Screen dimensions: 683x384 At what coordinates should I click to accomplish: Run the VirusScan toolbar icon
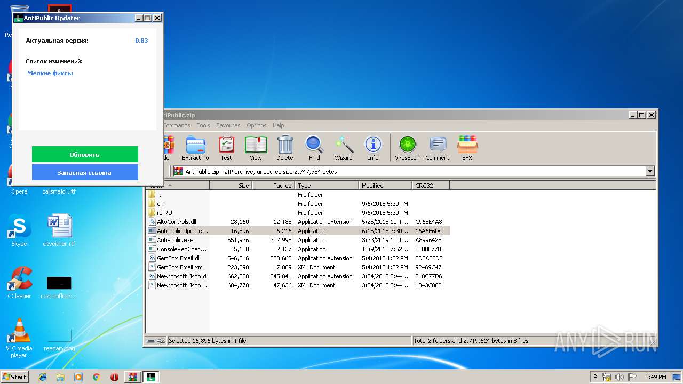tap(407, 148)
